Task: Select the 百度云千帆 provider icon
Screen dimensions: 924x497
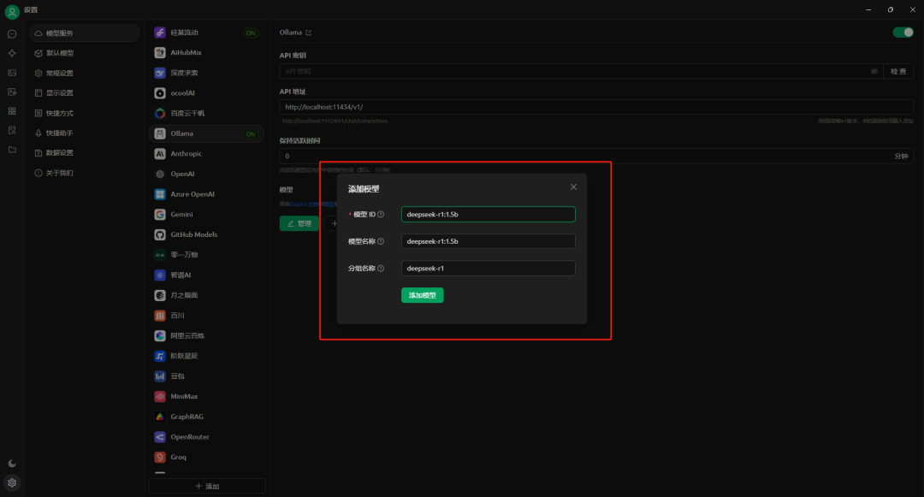Action: [x=160, y=113]
